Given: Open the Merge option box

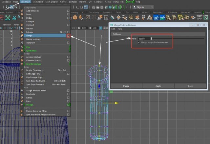Looking at the screenshot, I should point(68,35).
